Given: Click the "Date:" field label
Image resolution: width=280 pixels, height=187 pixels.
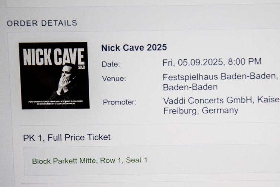Looking at the screenshot, I should (x=111, y=64).
